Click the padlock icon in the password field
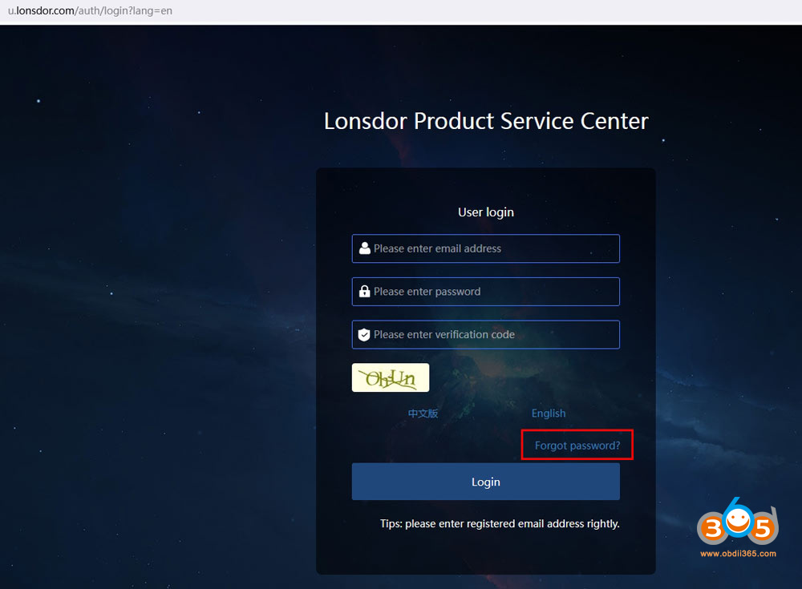The image size is (802, 589). point(364,292)
